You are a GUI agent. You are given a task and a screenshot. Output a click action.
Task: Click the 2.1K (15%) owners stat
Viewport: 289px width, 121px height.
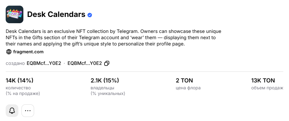point(105,80)
